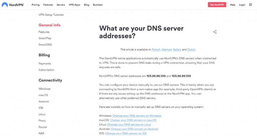
Task: Open the SmartPlay sidebar link
Action: point(45,38)
